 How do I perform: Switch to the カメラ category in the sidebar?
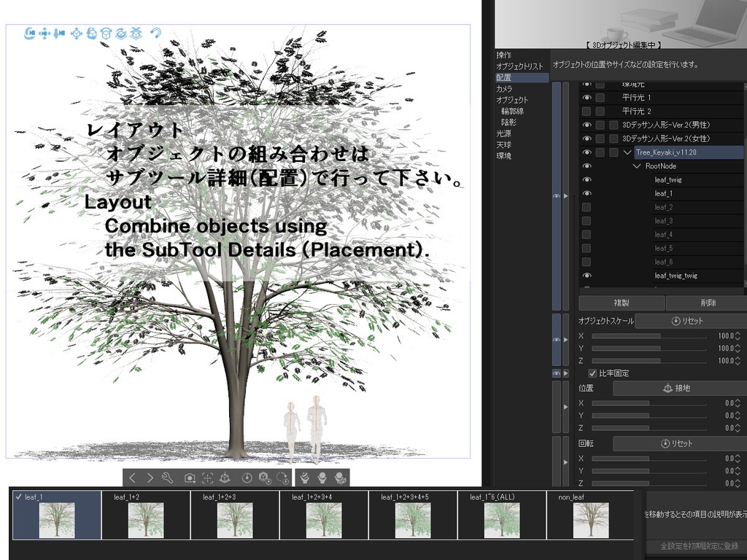coord(506,87)
